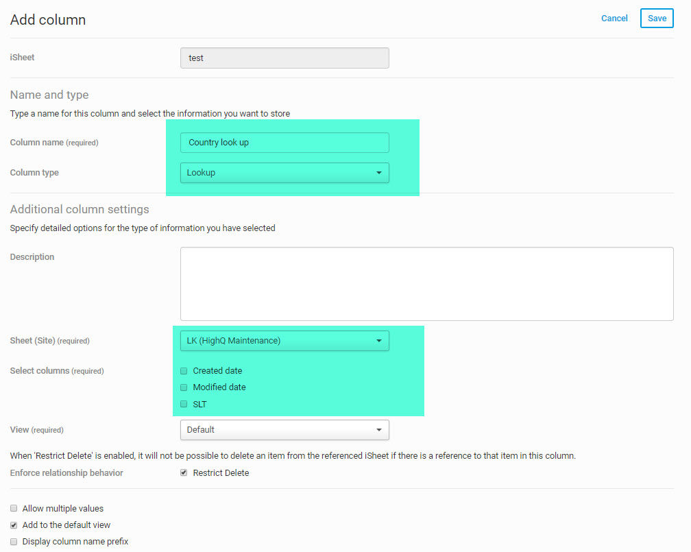This screenshot has width=691, height=552.
Task: Expand the Sheet (Site) dropdown
Action: (284, 341)
